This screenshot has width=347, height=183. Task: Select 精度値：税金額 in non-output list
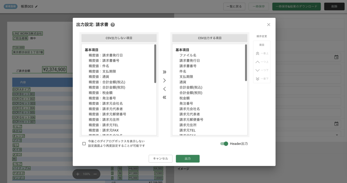[x=100, y=93]
